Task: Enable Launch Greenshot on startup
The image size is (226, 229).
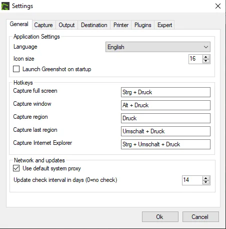Action: (x=16, y=69)
